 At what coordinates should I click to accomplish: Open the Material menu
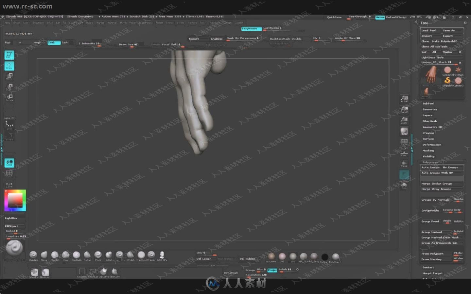coord(112,23)
